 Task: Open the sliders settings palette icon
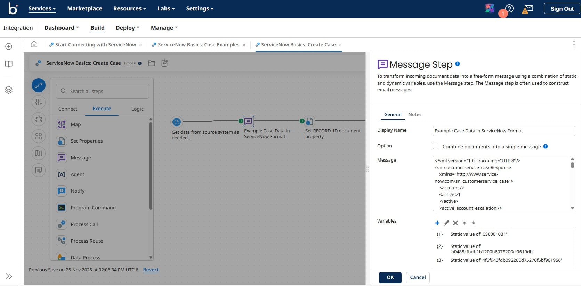coord(39,102)
